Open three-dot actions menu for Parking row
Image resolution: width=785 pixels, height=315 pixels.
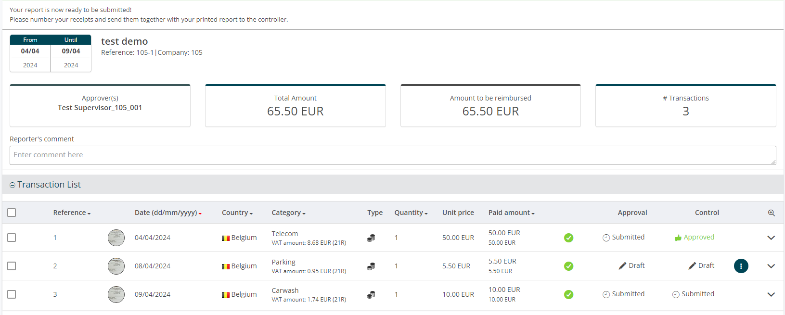point(741,266)
